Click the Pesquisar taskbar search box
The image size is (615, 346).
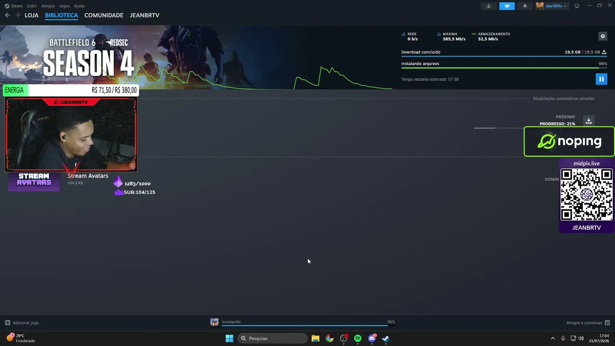pos(272,338)
